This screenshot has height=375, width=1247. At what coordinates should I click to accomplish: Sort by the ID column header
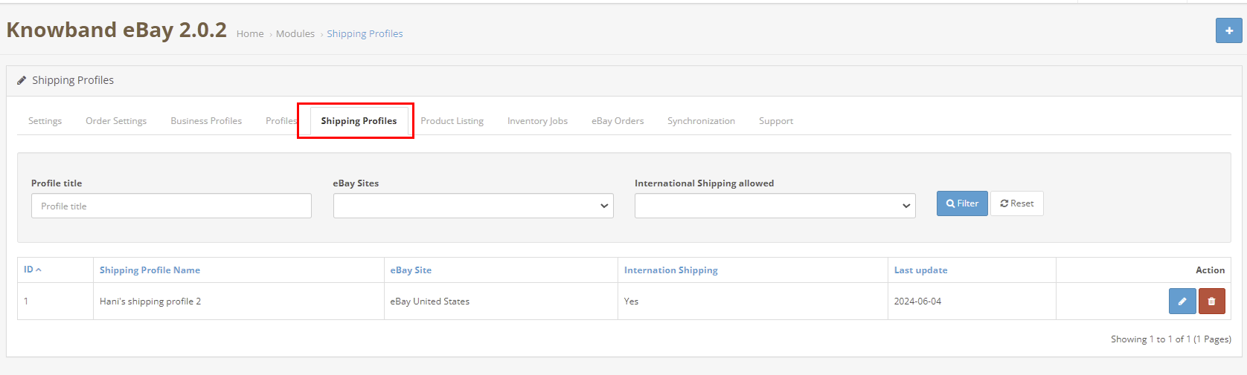pyautogui.click(x=32, y=270)
